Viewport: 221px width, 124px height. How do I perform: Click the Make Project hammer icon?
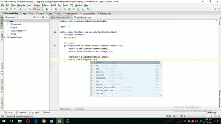pos(30,9)
